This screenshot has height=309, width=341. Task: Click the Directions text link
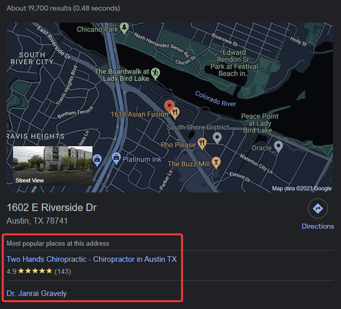(317, 226)
